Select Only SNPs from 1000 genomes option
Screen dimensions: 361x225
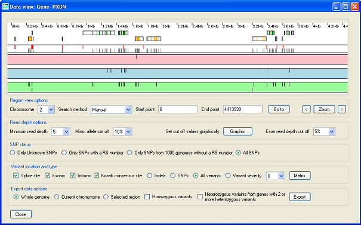point(129,153)
